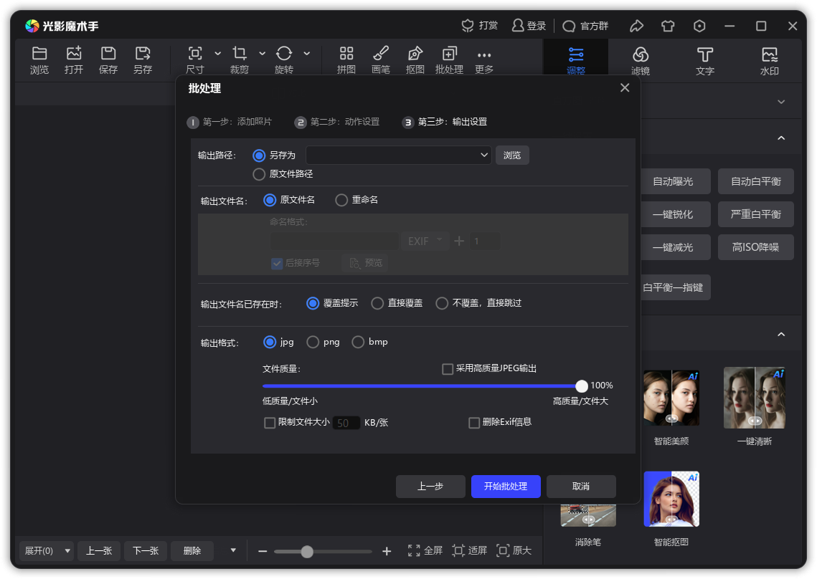Image resolution: width=817 pixels, height=579 pixels.
Task: Click the file quality slider handle
Action: tap(582, 386)
